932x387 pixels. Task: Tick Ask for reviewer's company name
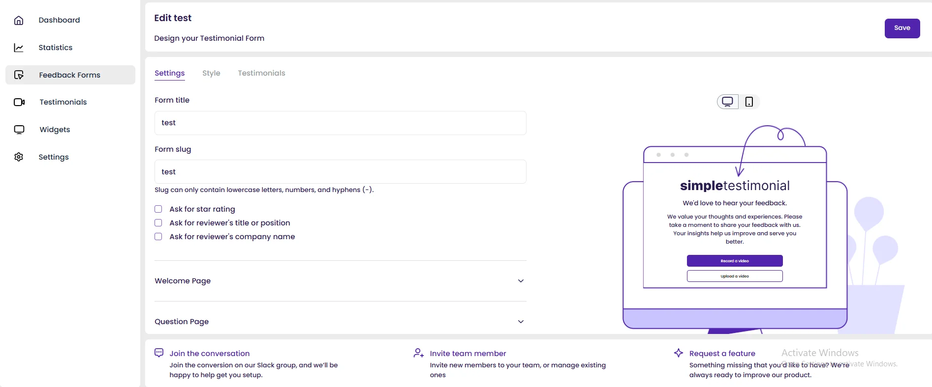(158, 237)
